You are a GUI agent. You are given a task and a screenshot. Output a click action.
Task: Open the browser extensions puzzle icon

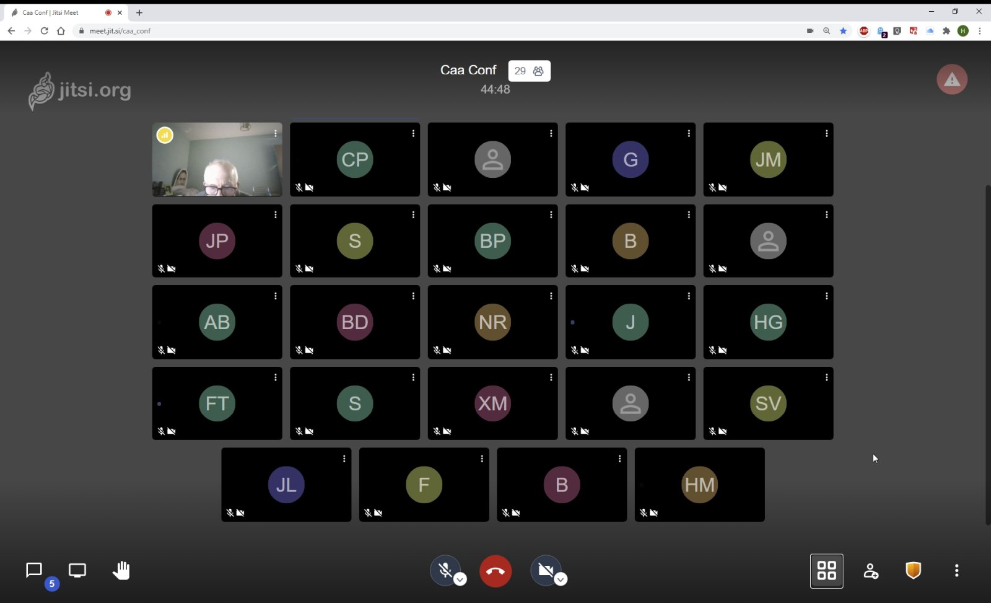[x=946, y=30]
